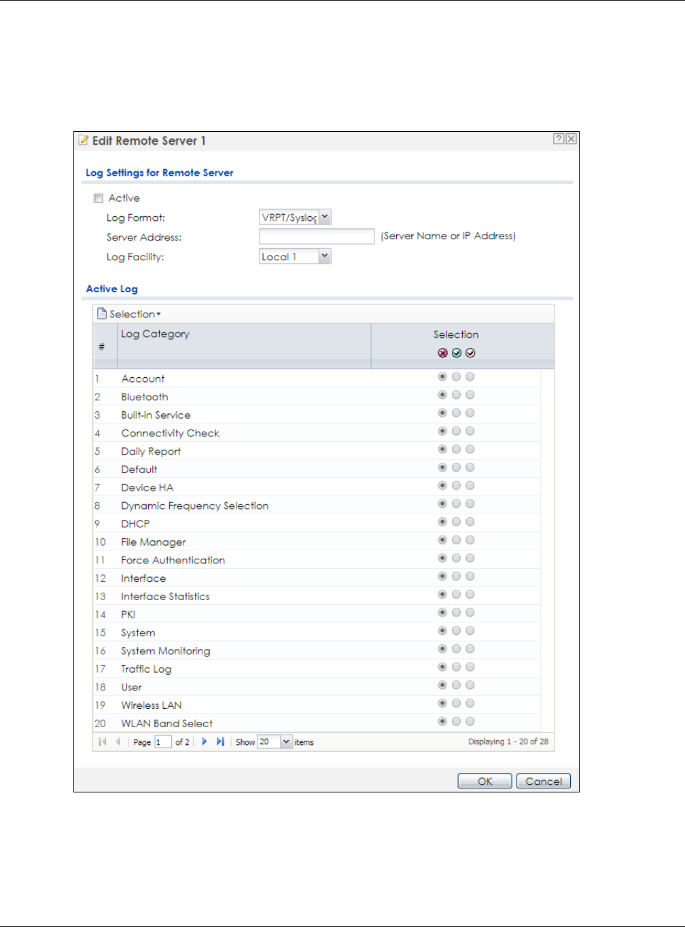Click the Page number input field
Screen dimensions: 685x927
tap(163, 742)
